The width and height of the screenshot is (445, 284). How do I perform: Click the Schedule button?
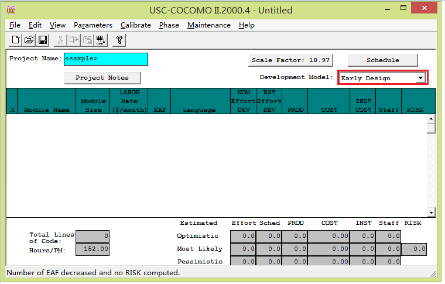383,60
